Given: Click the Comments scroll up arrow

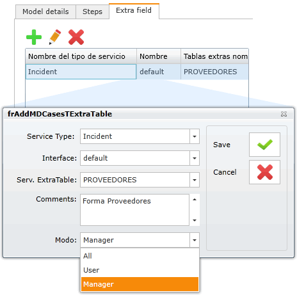Looking at the screenshot, I should (195, 200).
